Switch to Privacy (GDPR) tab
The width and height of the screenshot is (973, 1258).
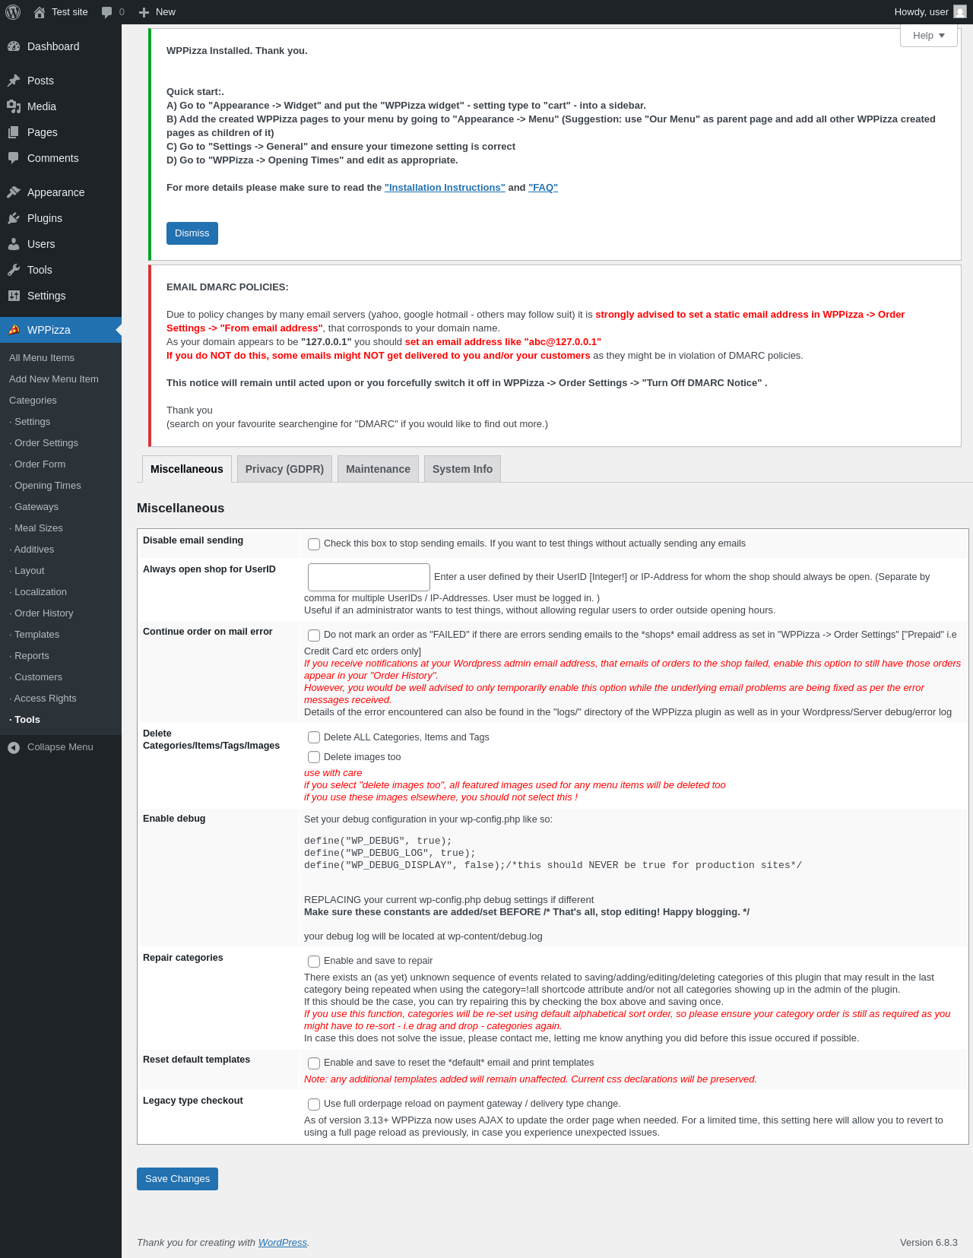pos(284,469)
